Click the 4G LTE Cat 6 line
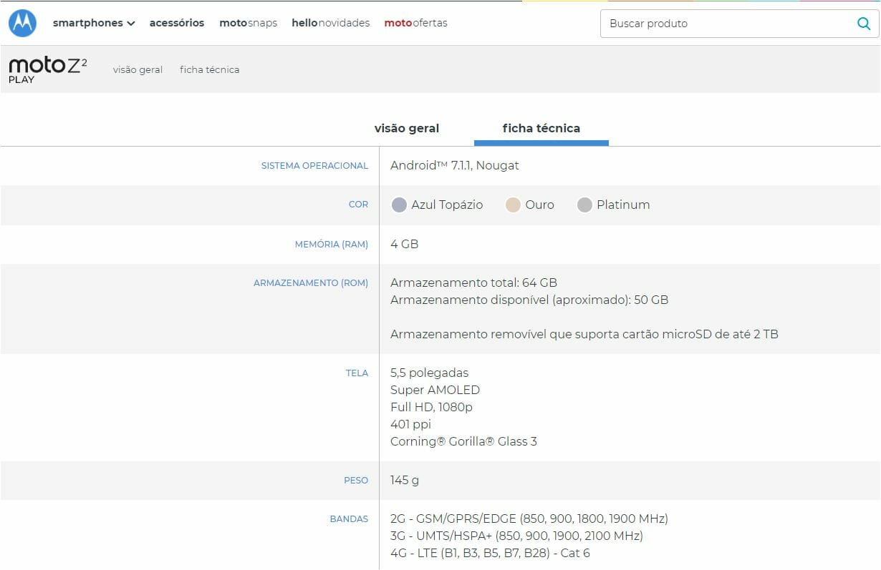This screenshot has width=881, height=570. click(x=490, y=553)
